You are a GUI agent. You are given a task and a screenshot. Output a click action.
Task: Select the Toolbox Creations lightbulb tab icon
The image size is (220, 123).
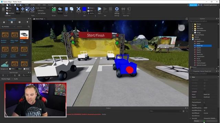pyautogui.click(x=27, y=22)
